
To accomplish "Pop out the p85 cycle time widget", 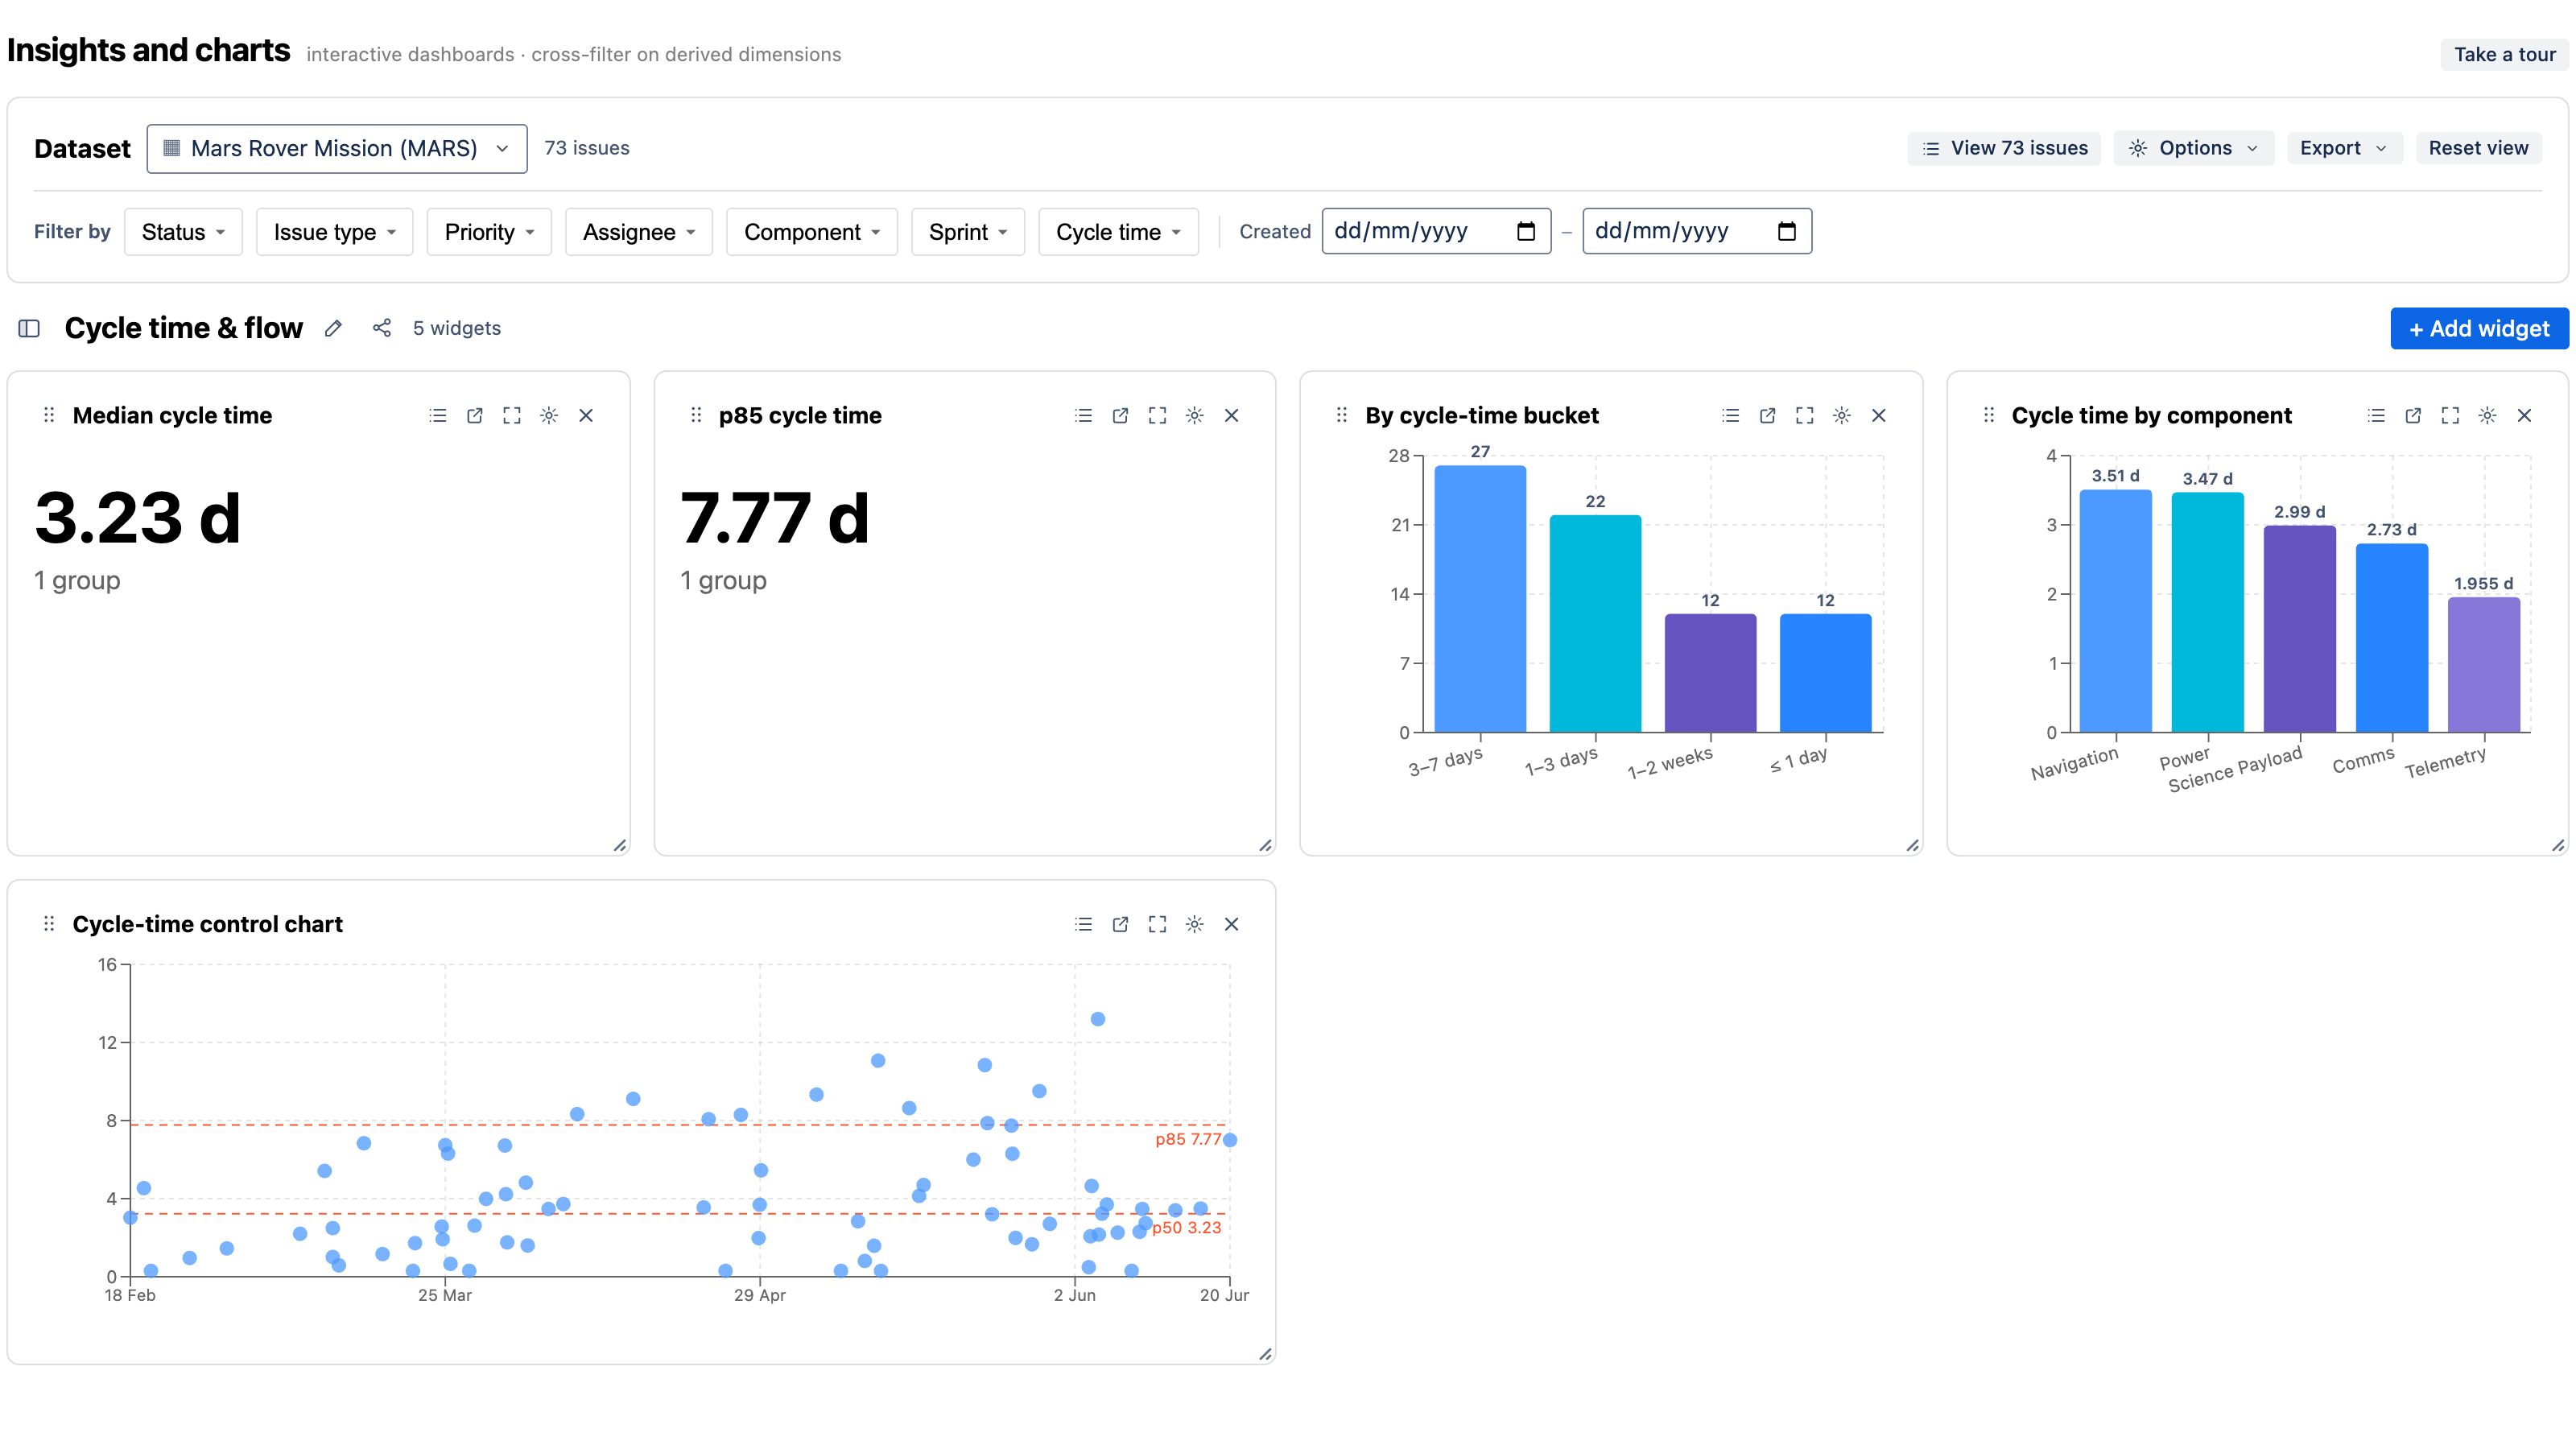I will point(1120,415).
